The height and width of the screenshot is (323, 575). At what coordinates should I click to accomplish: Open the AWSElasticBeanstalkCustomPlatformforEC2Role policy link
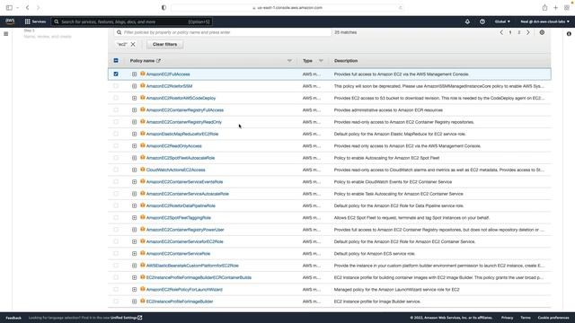(x=192, y=266)
